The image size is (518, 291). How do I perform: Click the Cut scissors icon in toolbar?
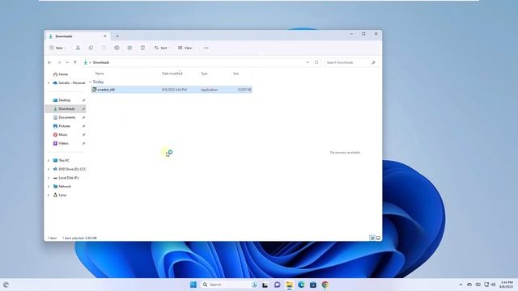pyautogui.click(x=78, y=48)
